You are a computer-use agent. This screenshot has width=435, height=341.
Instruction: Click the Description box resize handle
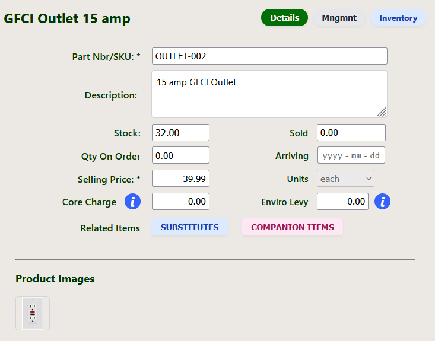382,112
